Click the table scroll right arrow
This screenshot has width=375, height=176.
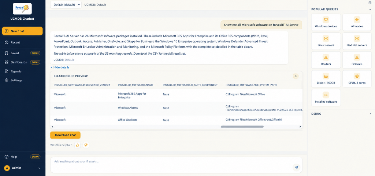(x=300, y=127)
